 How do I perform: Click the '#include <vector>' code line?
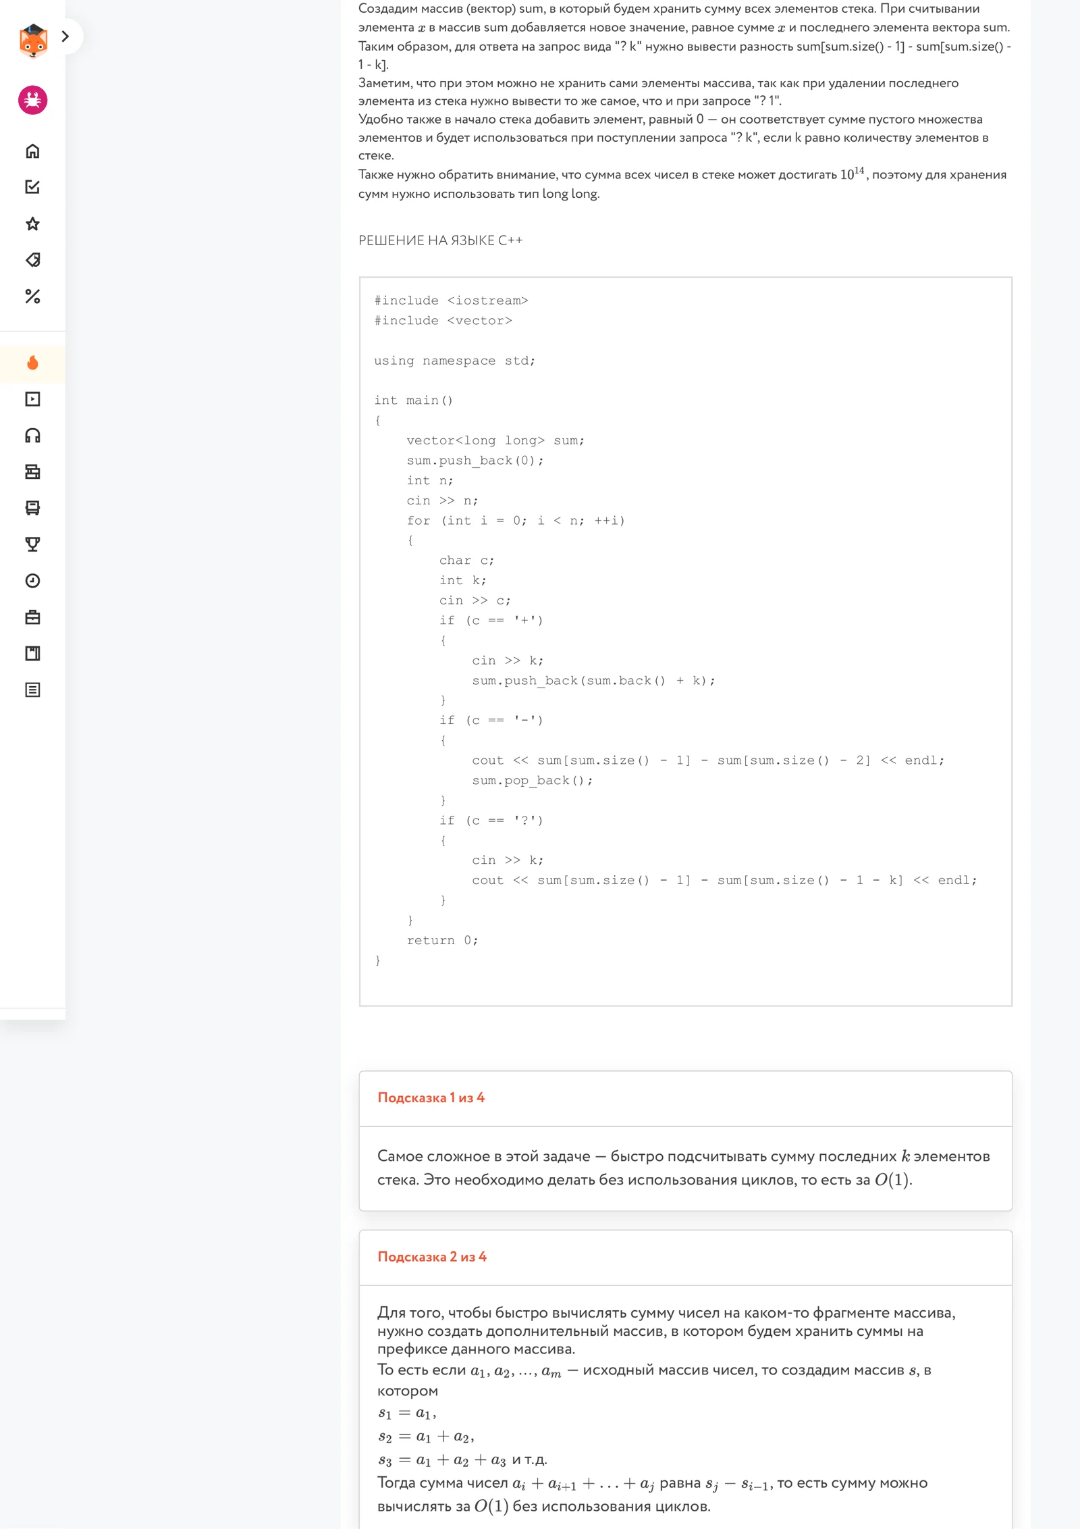(443, 321)
